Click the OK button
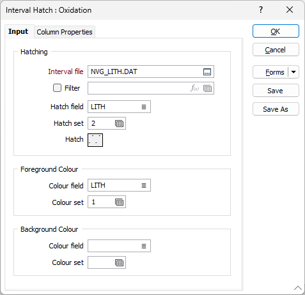The height and width of the screenshot is (295, 305). tap(276, 31)
